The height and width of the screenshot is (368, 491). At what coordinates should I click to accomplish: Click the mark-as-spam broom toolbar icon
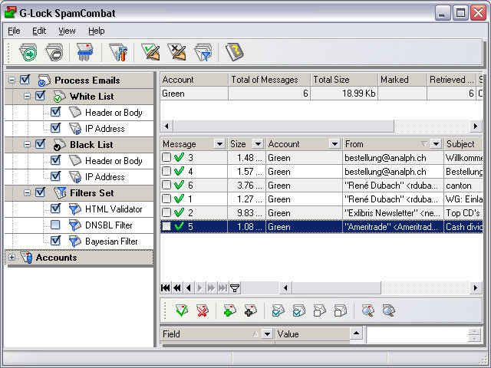[x=177, y=52]
